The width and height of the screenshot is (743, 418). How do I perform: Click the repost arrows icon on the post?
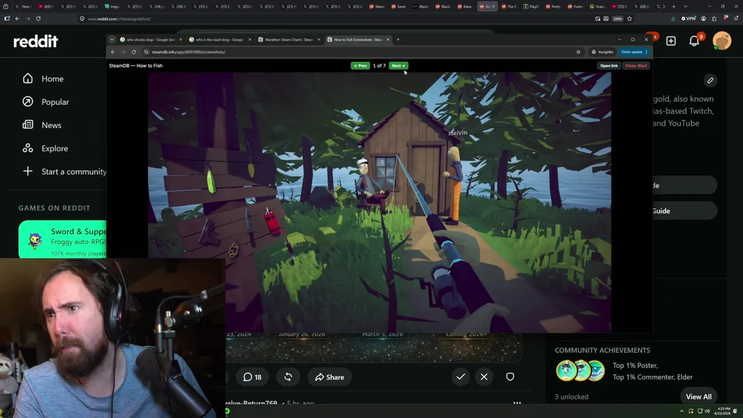(x=288, y=377)
